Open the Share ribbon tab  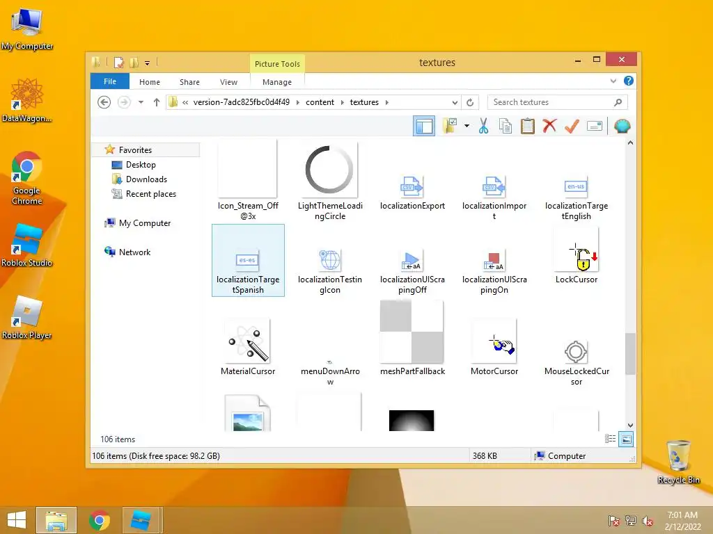(x=189, y=82)
